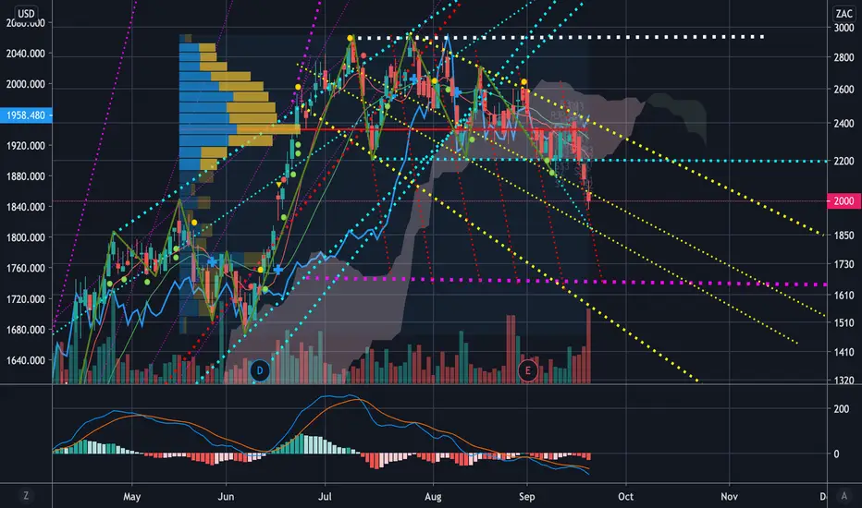Open the D dividend marker
This screenshot has width=862, height=508.
click(260, 370)
